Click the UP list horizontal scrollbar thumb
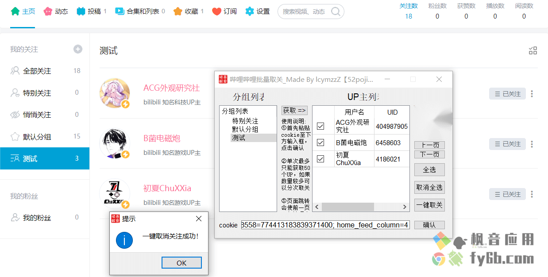Screen dimensions: 548x277 pyautogui.click(x=347, y=207)
